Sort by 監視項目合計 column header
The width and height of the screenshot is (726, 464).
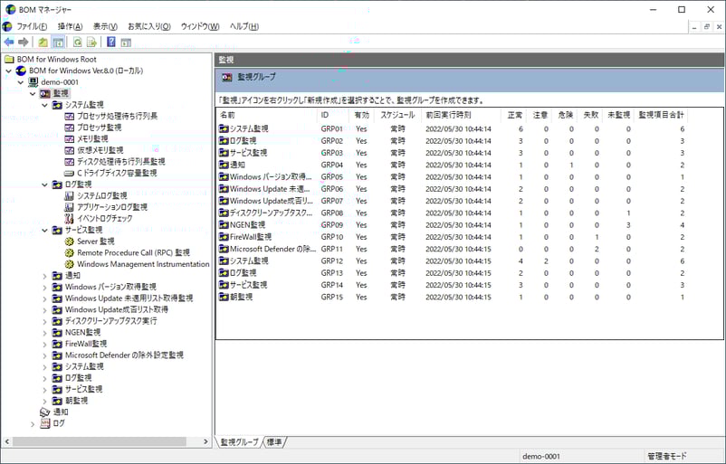point(661,115)
